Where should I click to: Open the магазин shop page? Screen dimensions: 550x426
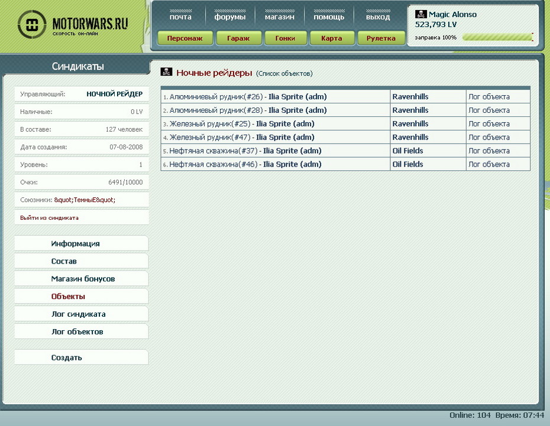(x=279, y=17)
